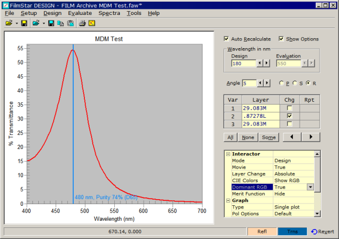Click the yellow graph curve icon

pos(92,23)
